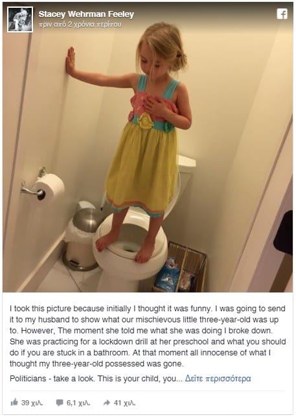Click the girl's hand on the wall
The height and width of the screenshot is (417, 296).
pyautogui.click(x=71, y=60)
